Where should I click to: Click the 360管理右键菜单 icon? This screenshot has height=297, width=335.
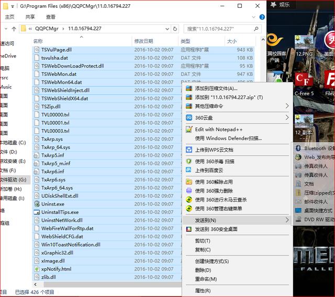189,209
